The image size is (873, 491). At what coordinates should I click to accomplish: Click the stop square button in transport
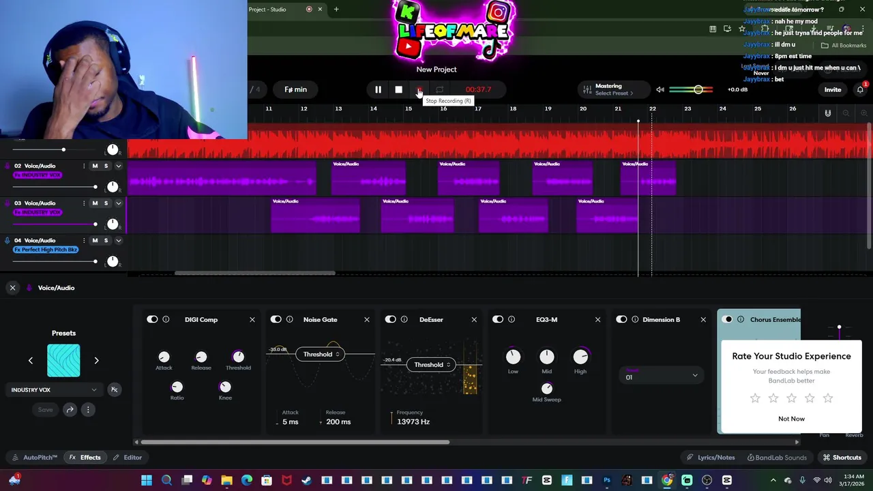pyautogui.click(x=399, y=89)
